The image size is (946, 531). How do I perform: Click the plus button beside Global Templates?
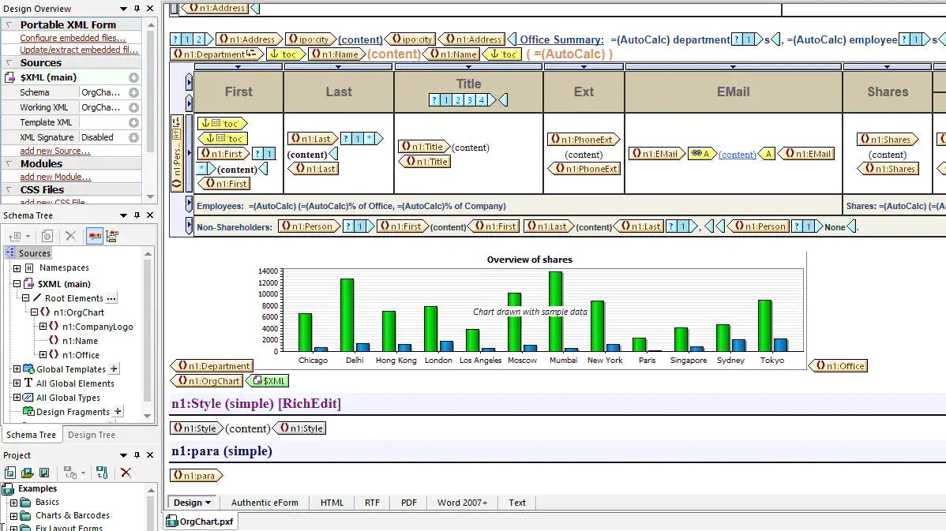(114, 369)
